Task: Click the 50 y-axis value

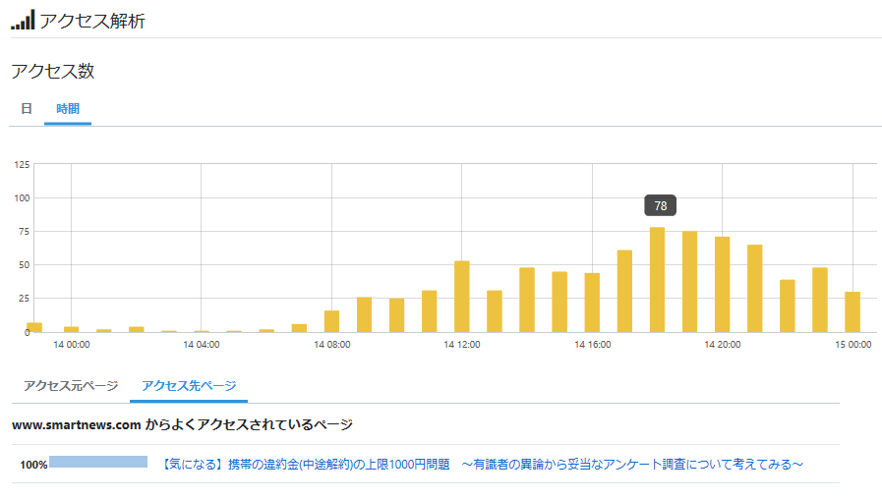Action: click(24, 264)
